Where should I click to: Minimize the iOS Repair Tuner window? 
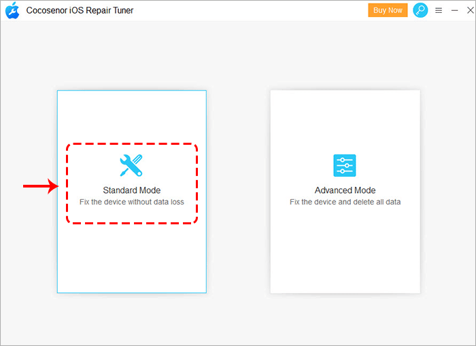tap(454, 11)
